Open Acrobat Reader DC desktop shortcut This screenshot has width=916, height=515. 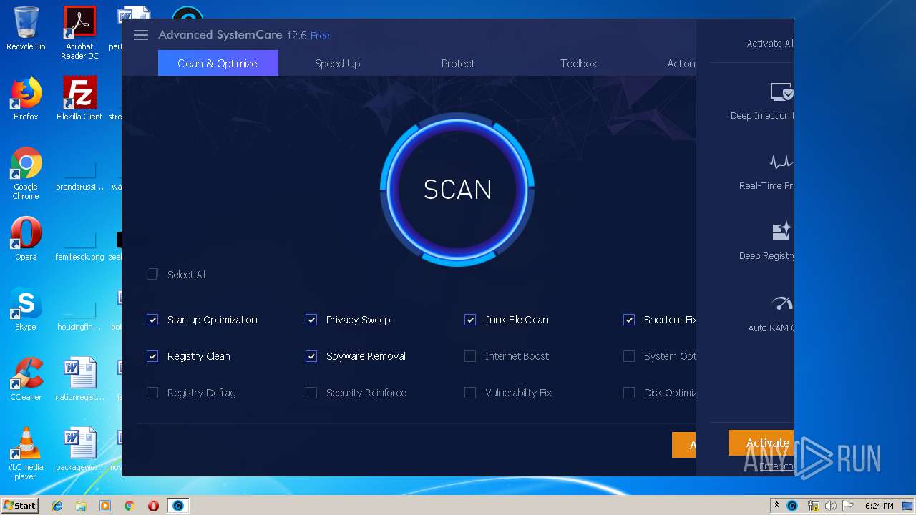[x=79, y=33]
